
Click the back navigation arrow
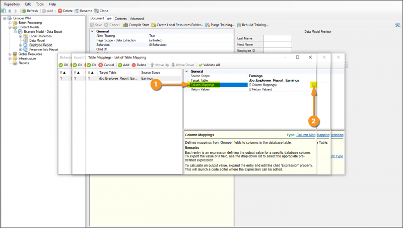[x=10, y=11]
